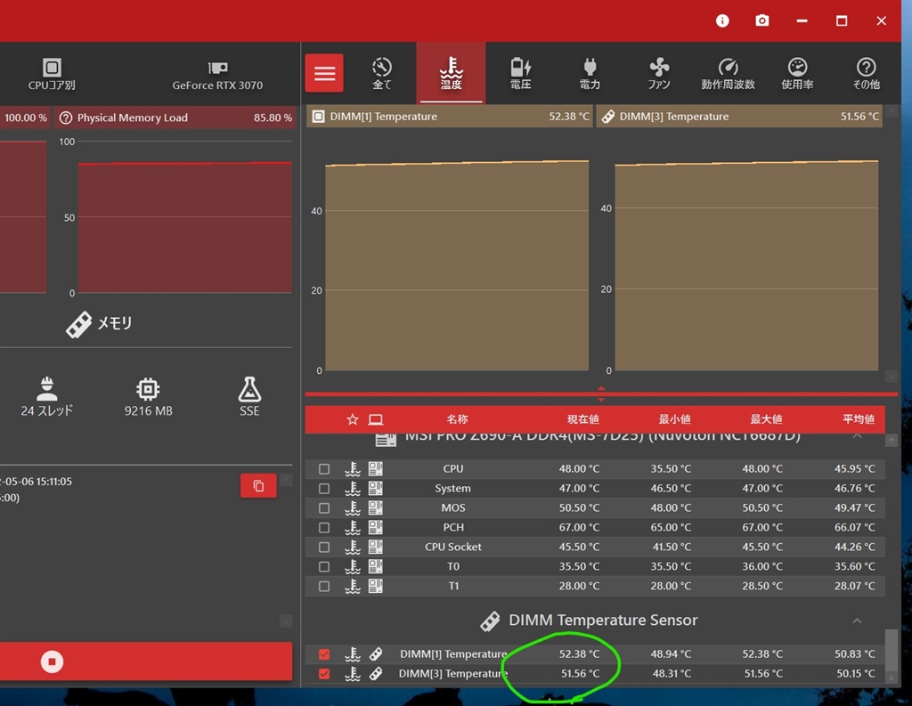Click the log panel scroll down arrow
The image size is (912, 706).
(286, 621)
